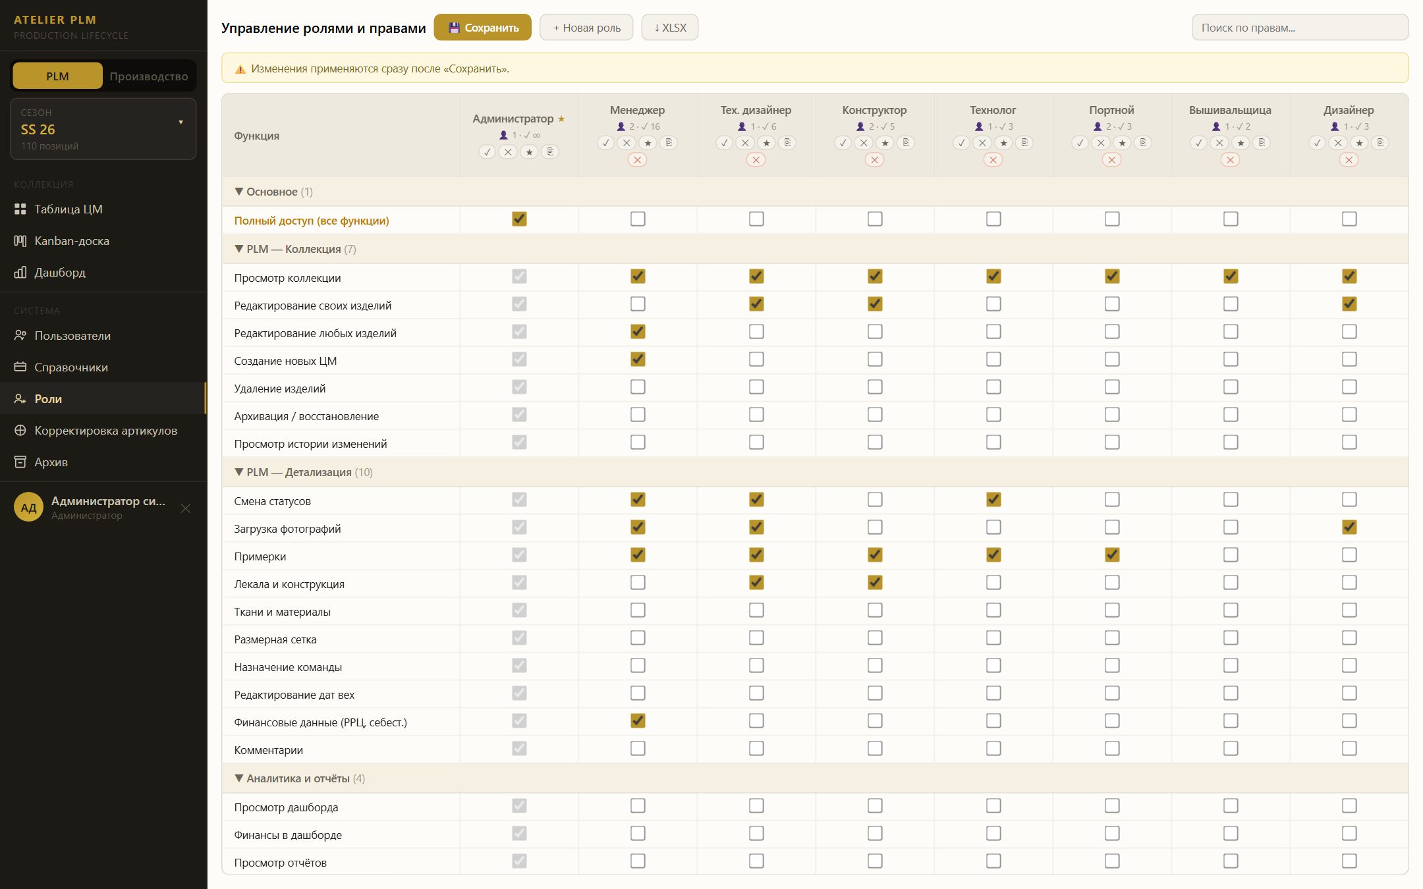
Task: Uncheck Загрузка фотографий for Дизайнер
Action: pyautogui.click(x=1349, y=527)
